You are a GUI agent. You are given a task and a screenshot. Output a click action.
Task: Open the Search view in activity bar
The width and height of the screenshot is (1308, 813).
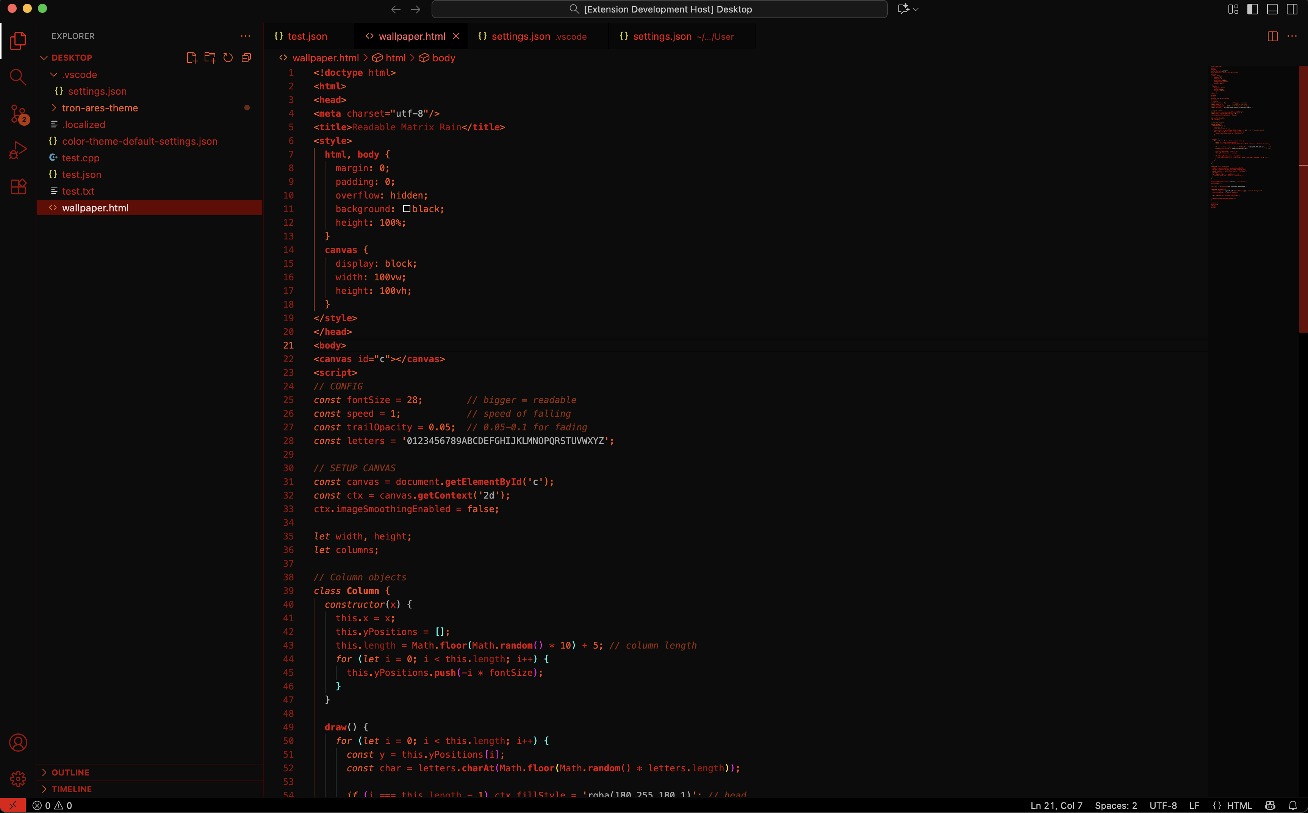pos(18,77)
